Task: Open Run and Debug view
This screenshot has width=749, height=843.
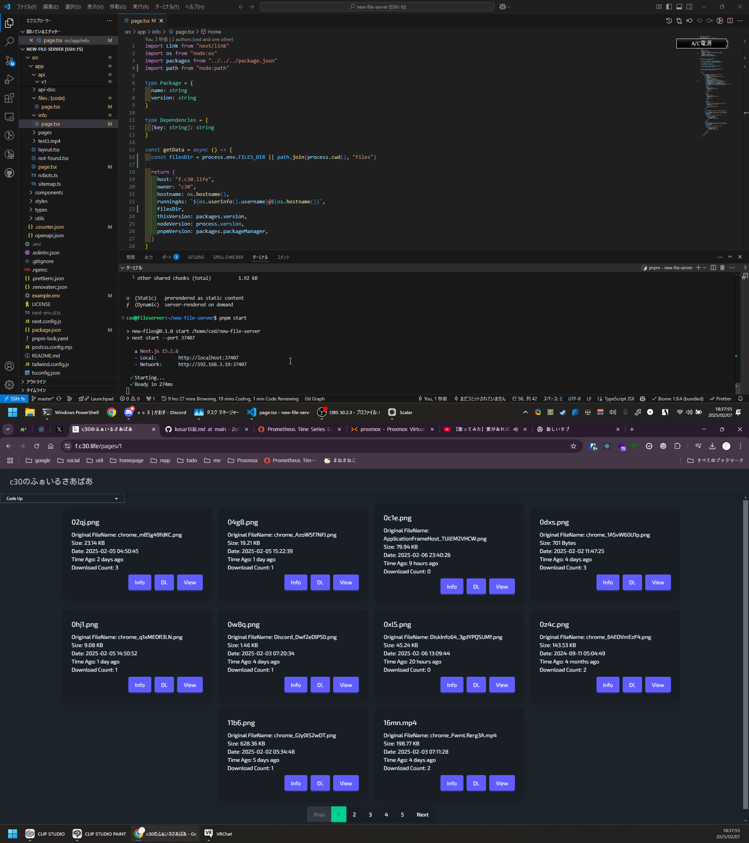Action: coord(9,79)
